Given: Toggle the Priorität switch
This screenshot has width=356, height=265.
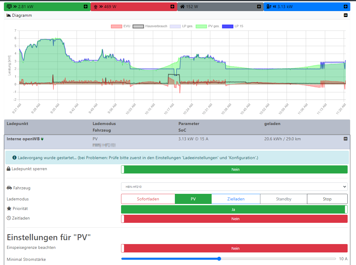Looking at the screenshot, I should (234, 210).
